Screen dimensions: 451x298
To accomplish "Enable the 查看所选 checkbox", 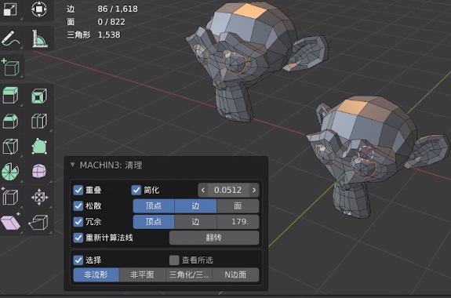I will (174, 260).
